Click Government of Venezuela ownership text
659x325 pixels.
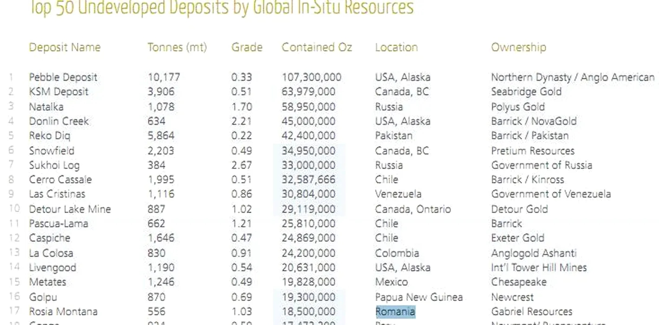tap(551, 194)
